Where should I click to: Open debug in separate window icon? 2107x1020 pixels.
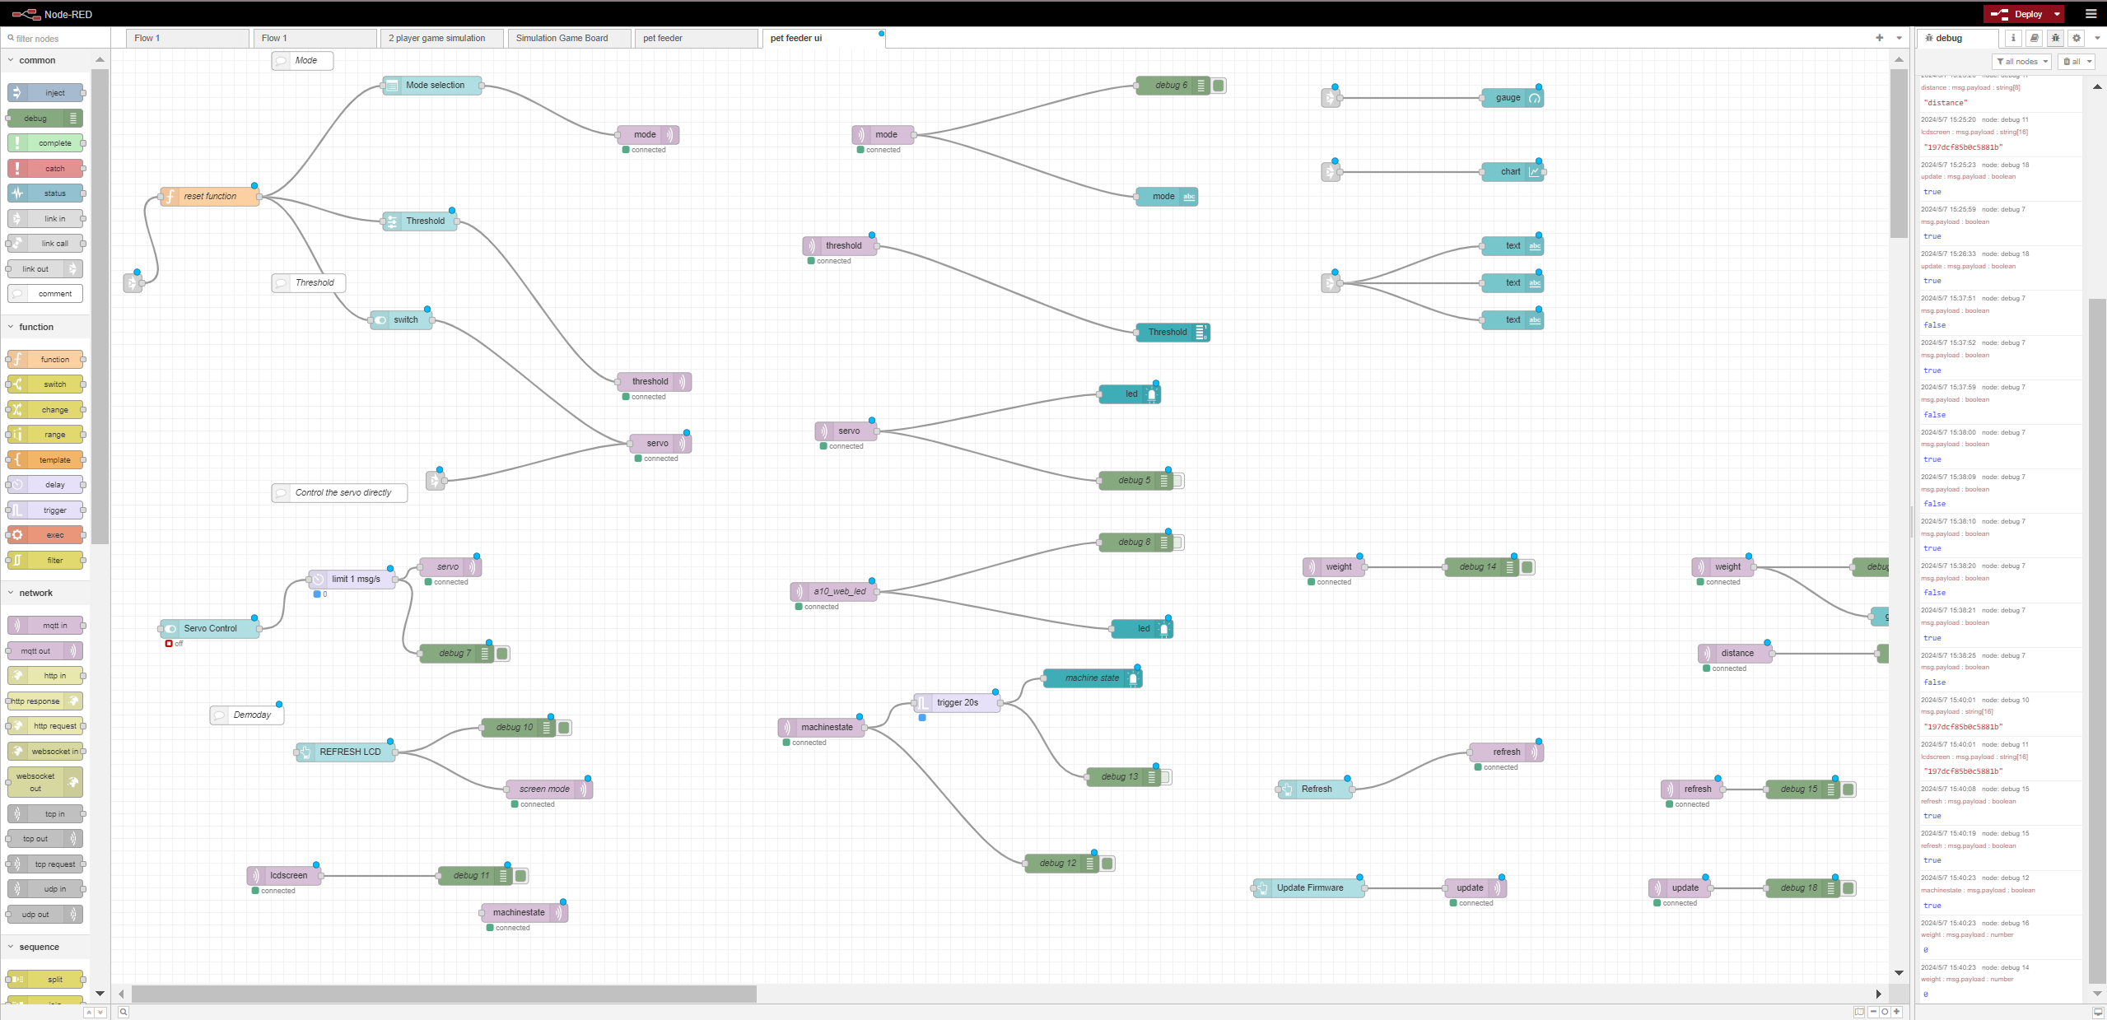click(2098, 1012)
